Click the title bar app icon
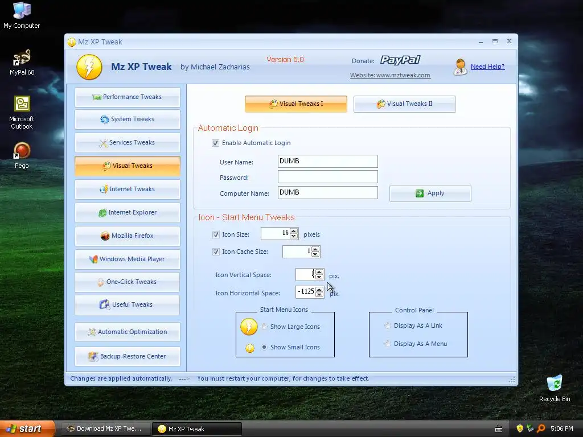The image size is (583, 437). click(x=72, y=42)
